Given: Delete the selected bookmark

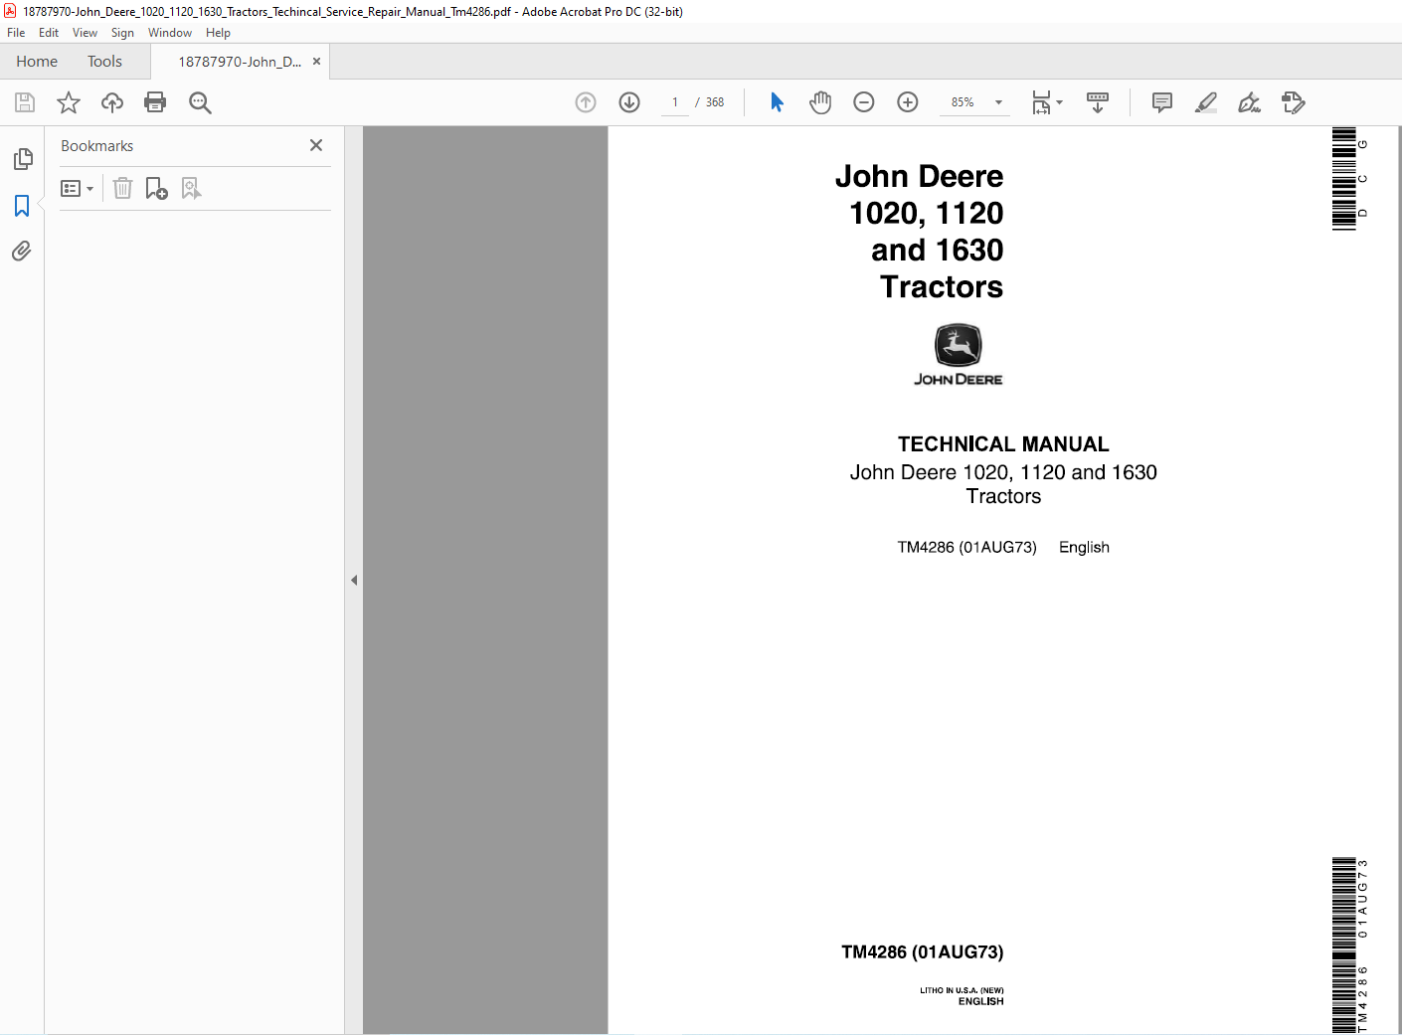Looking at the screenshot, I should coord(122,188).
